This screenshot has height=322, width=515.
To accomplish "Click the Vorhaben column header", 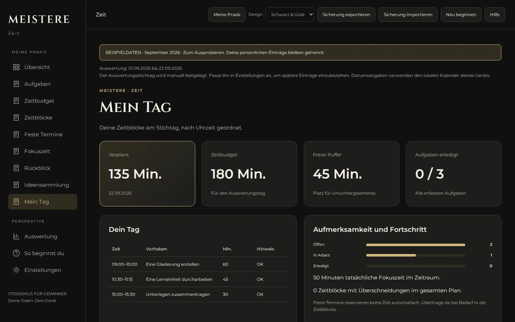I will (156, 249).
